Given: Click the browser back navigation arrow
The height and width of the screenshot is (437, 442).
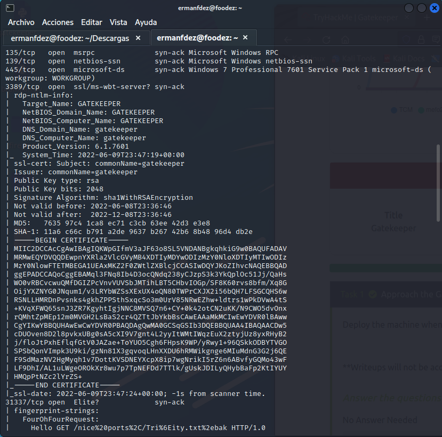Looking at the screenshot, I should (288, 40).
